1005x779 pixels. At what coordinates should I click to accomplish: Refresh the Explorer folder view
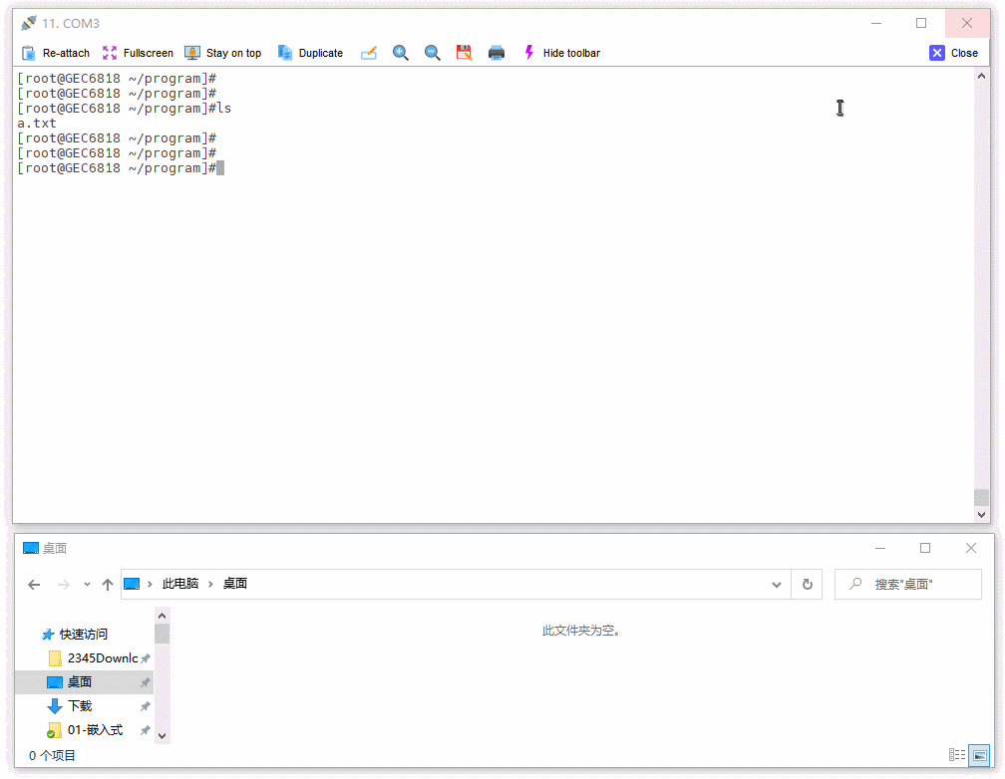click(808, 584)
